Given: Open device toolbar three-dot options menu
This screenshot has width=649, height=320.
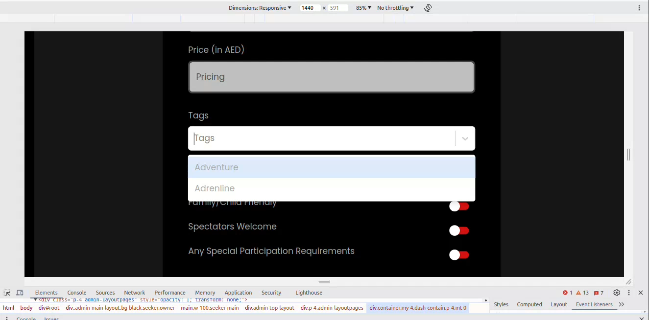Looking at the screenshot, I should point(639,8).
